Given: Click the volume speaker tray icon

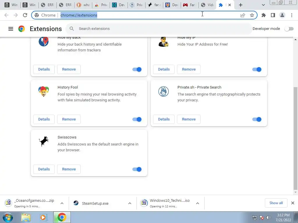Looking at the screenshot, I should (268, 217).
